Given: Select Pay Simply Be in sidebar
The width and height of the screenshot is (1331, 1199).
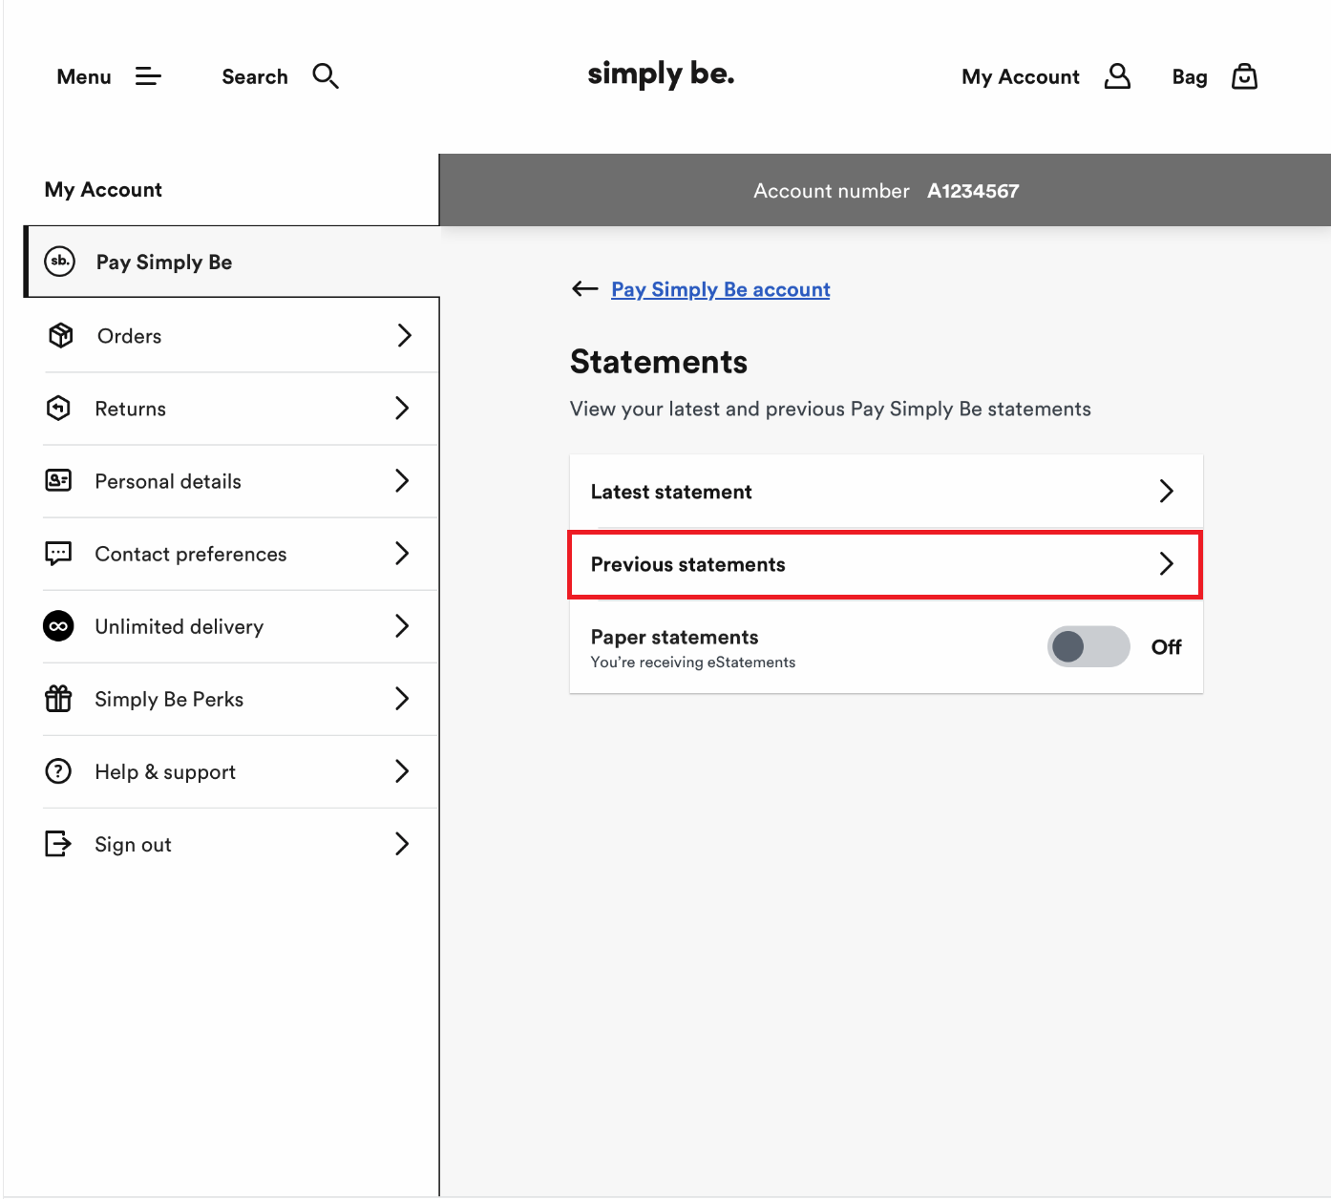Looking at the screenshot, I should [x=232, y=262].
